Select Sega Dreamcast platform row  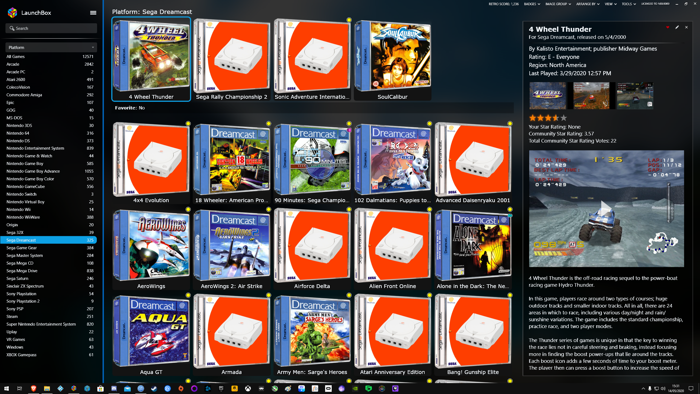[48, 240]
